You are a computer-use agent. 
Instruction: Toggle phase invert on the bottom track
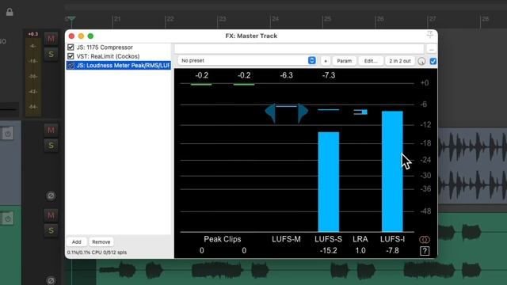[51, 280]
